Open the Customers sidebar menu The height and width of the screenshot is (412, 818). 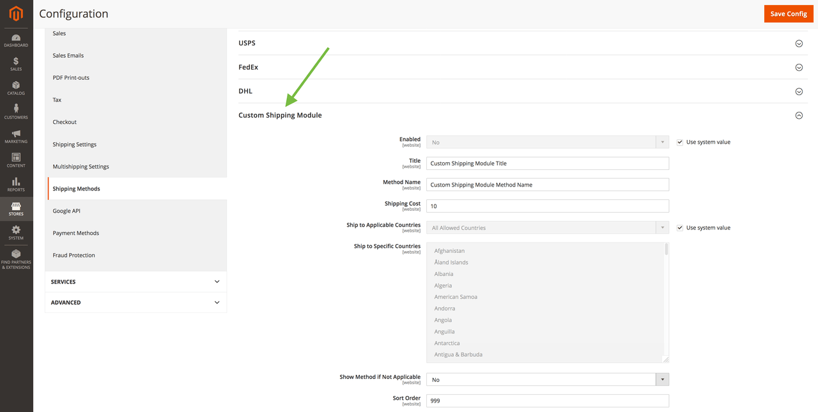click(x=16, y=112)
